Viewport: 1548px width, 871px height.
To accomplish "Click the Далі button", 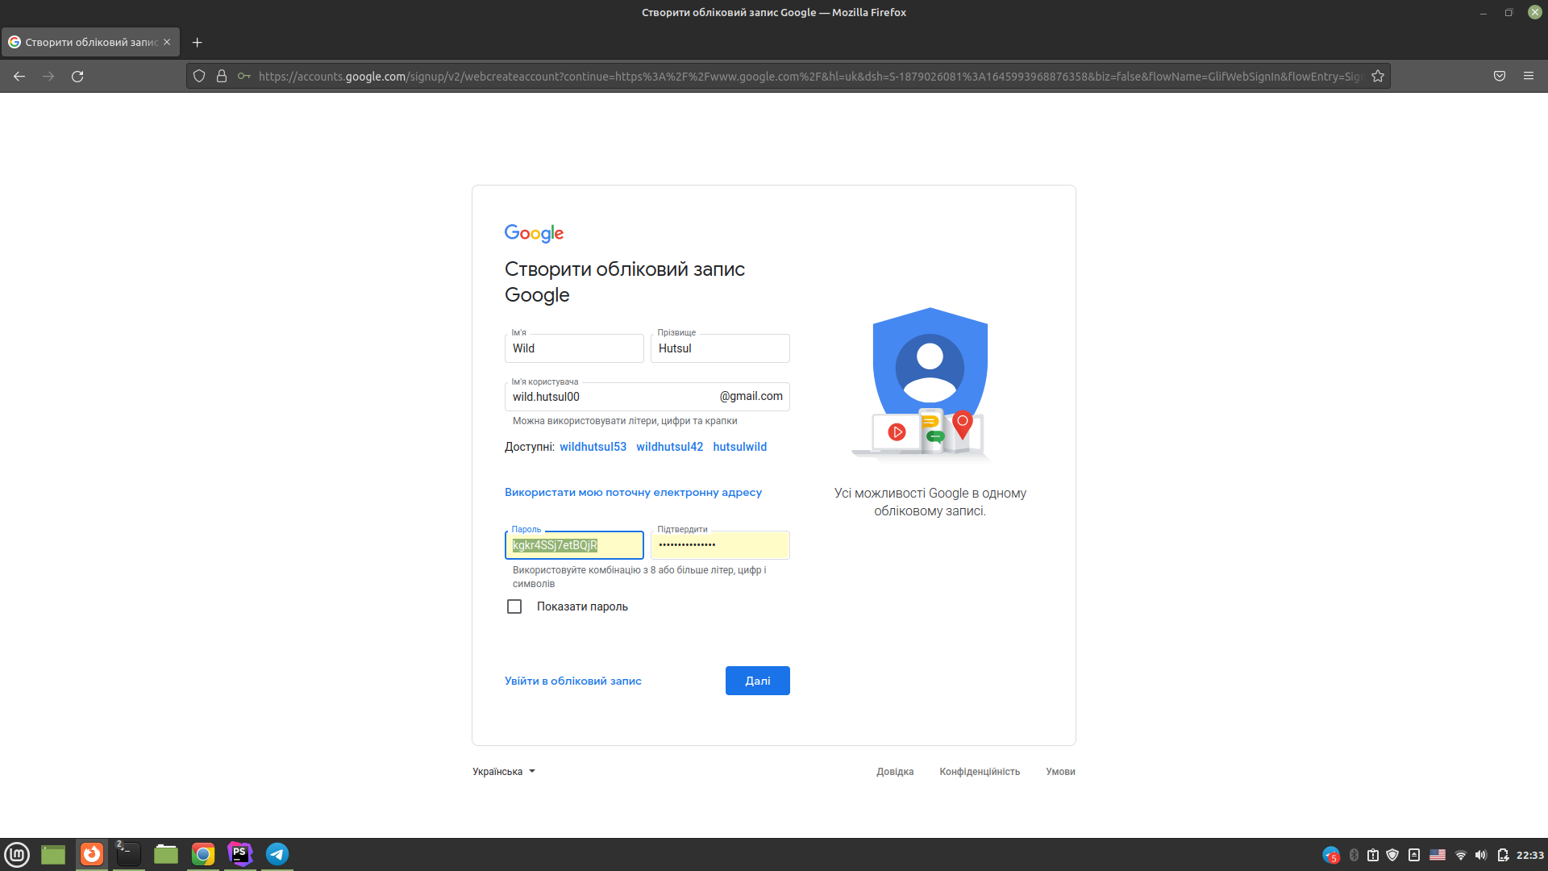I will [758, 681].
